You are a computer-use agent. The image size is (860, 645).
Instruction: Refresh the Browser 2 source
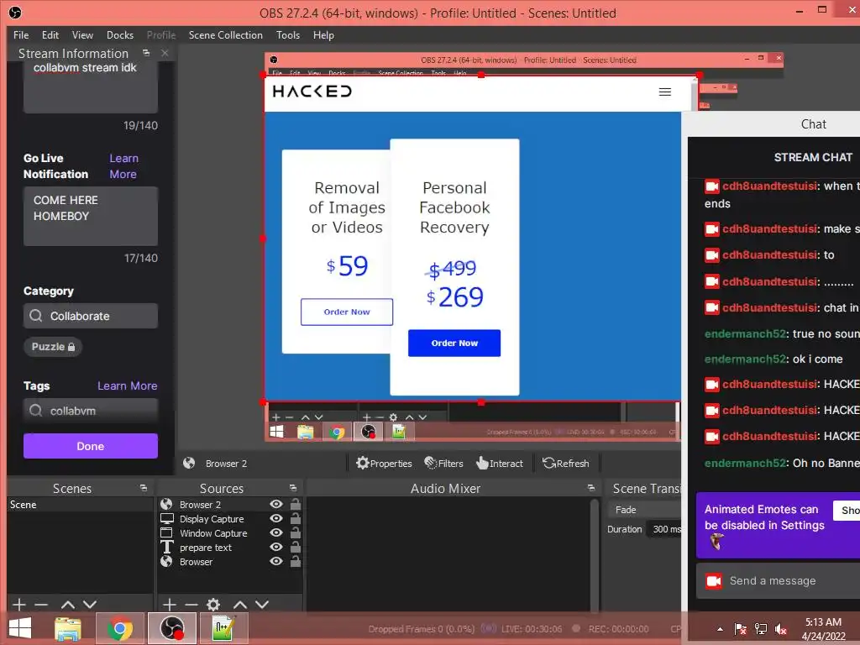click(566, 464)
